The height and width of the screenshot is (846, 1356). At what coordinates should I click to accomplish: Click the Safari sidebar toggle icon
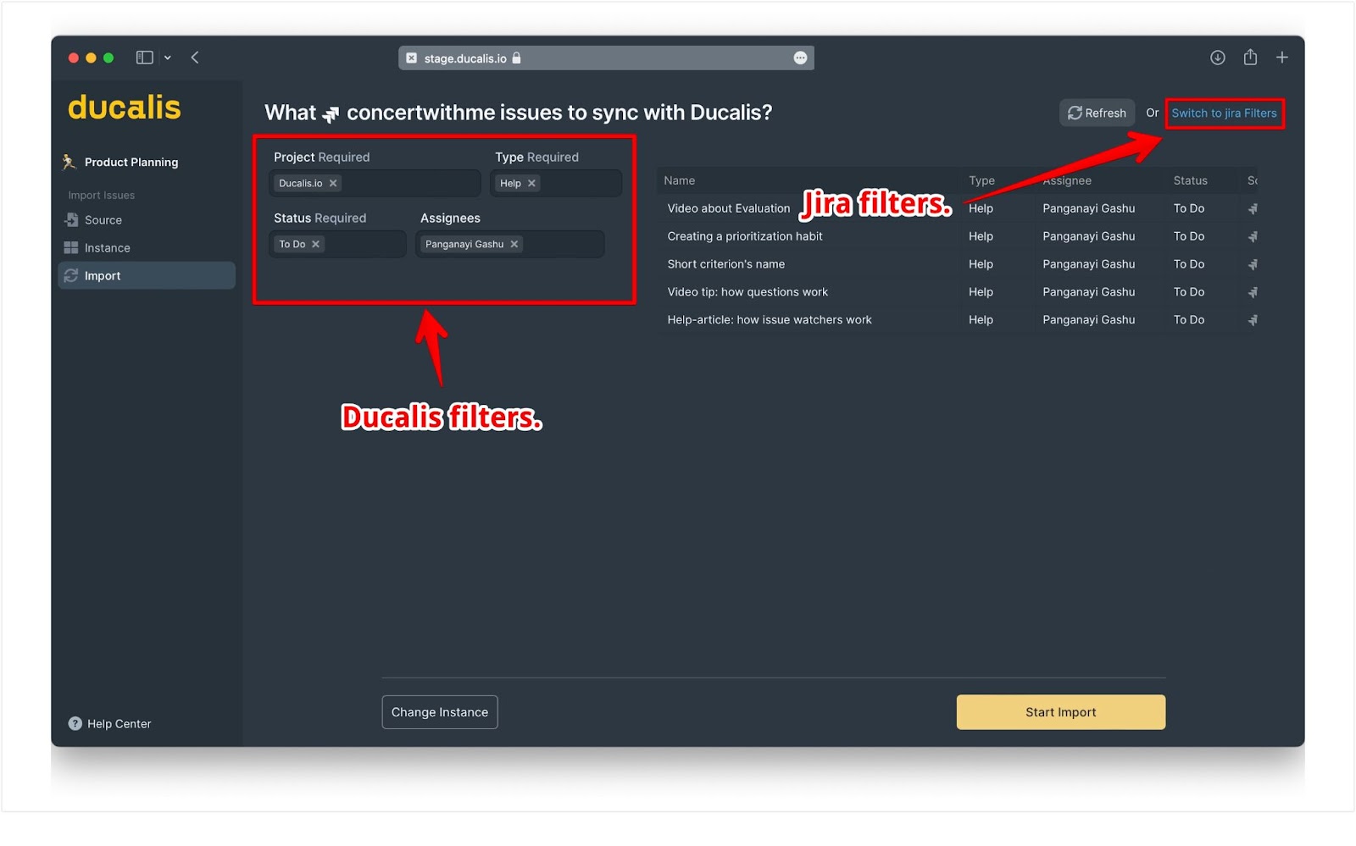coord(145,58)
